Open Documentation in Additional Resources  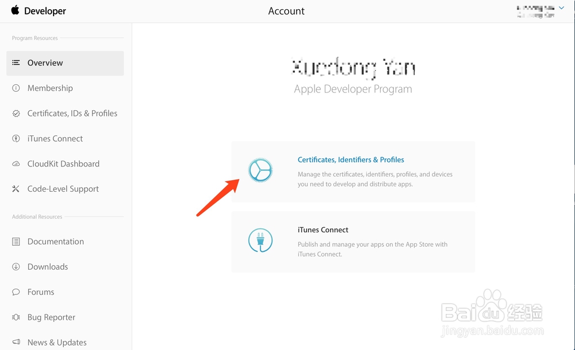click(x=56, y=242)
